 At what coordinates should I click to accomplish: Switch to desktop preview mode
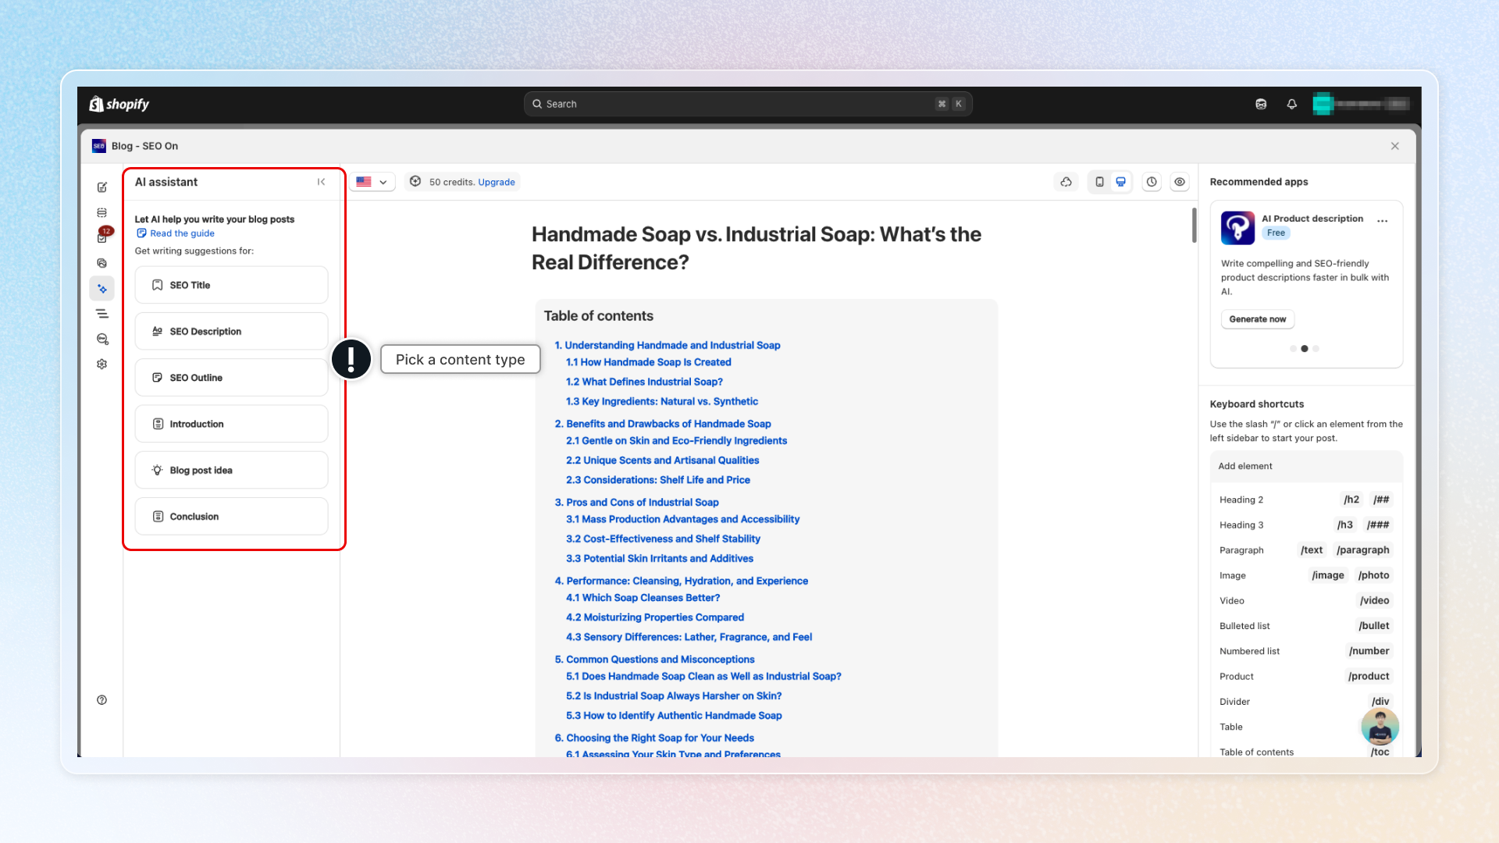[x=1120, y=182]
